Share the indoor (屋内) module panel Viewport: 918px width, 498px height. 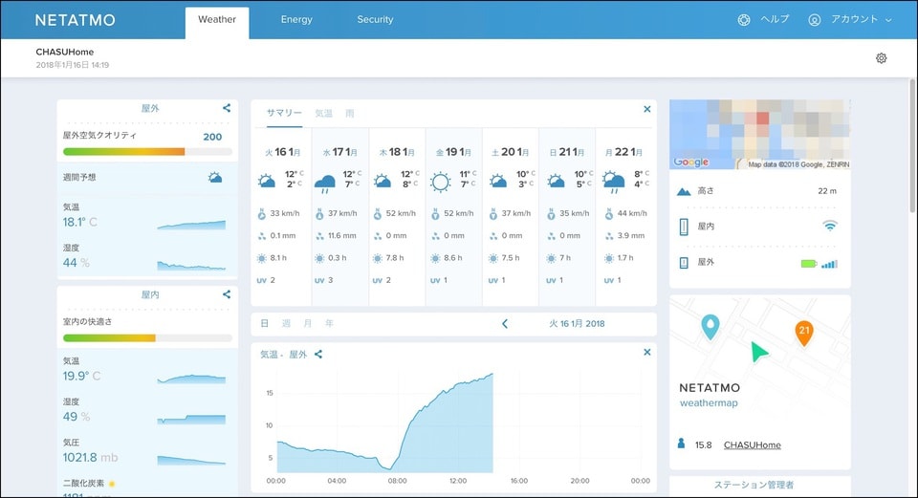[227, 294]
